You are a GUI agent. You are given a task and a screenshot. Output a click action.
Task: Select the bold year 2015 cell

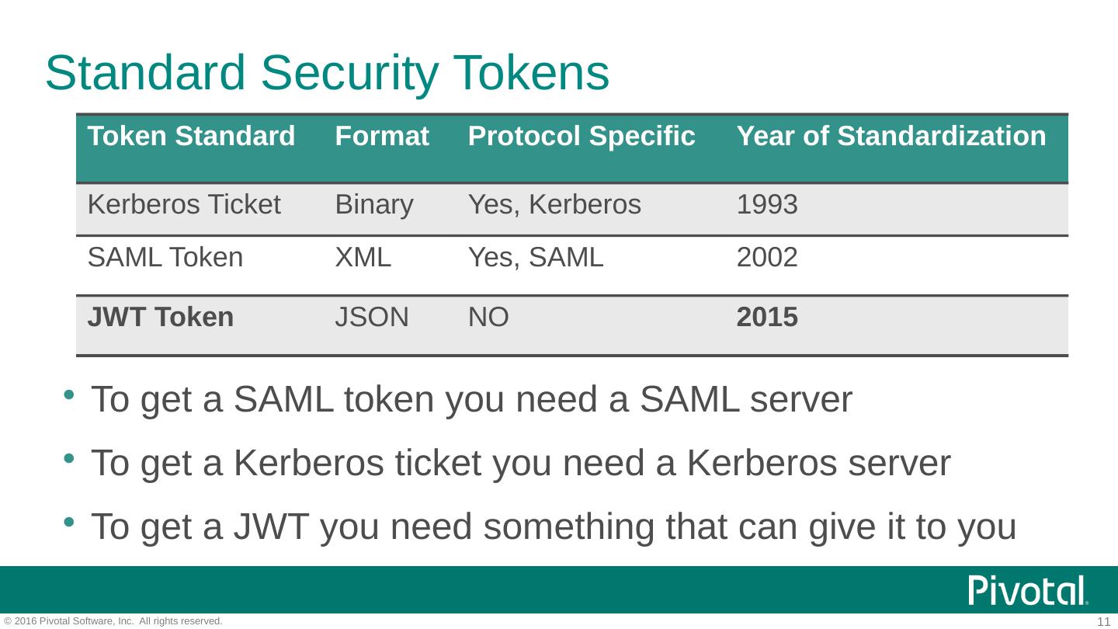tap(766, 318)
